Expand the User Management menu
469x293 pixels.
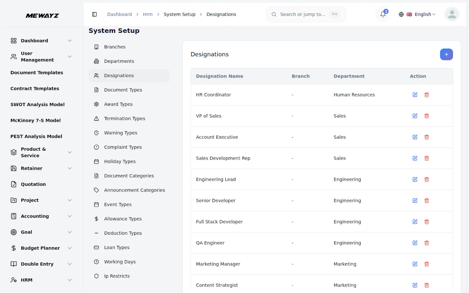pyautogui.click(x=41, y=57)
